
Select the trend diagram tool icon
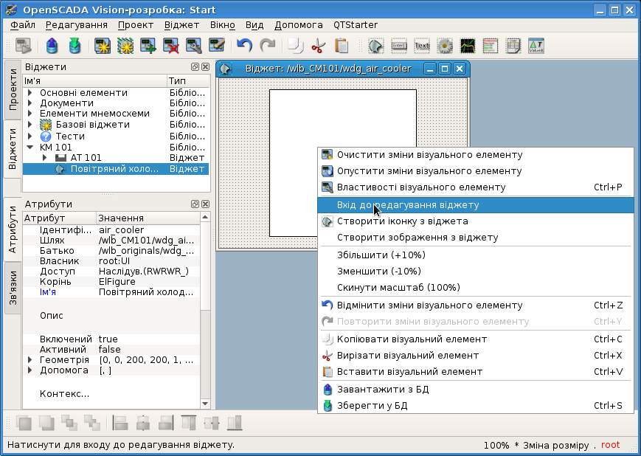click(468, 46)
